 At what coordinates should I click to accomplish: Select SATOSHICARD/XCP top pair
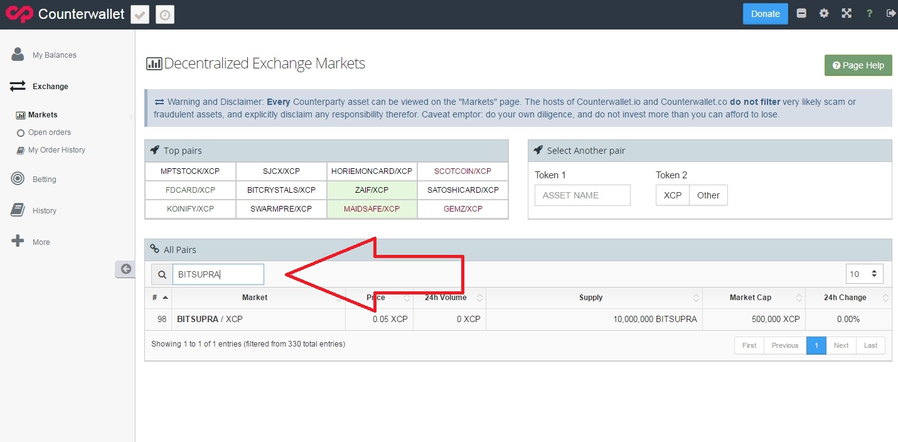pos(462,190)
